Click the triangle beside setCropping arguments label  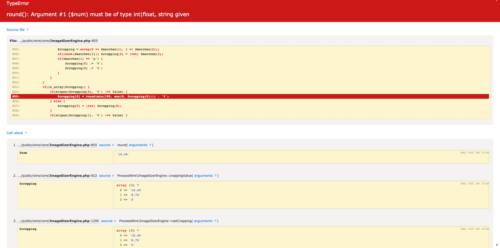[x=215, y=221]
